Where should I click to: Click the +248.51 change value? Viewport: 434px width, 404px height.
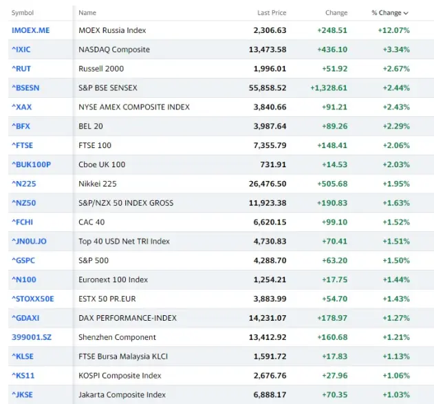point(332,30)
